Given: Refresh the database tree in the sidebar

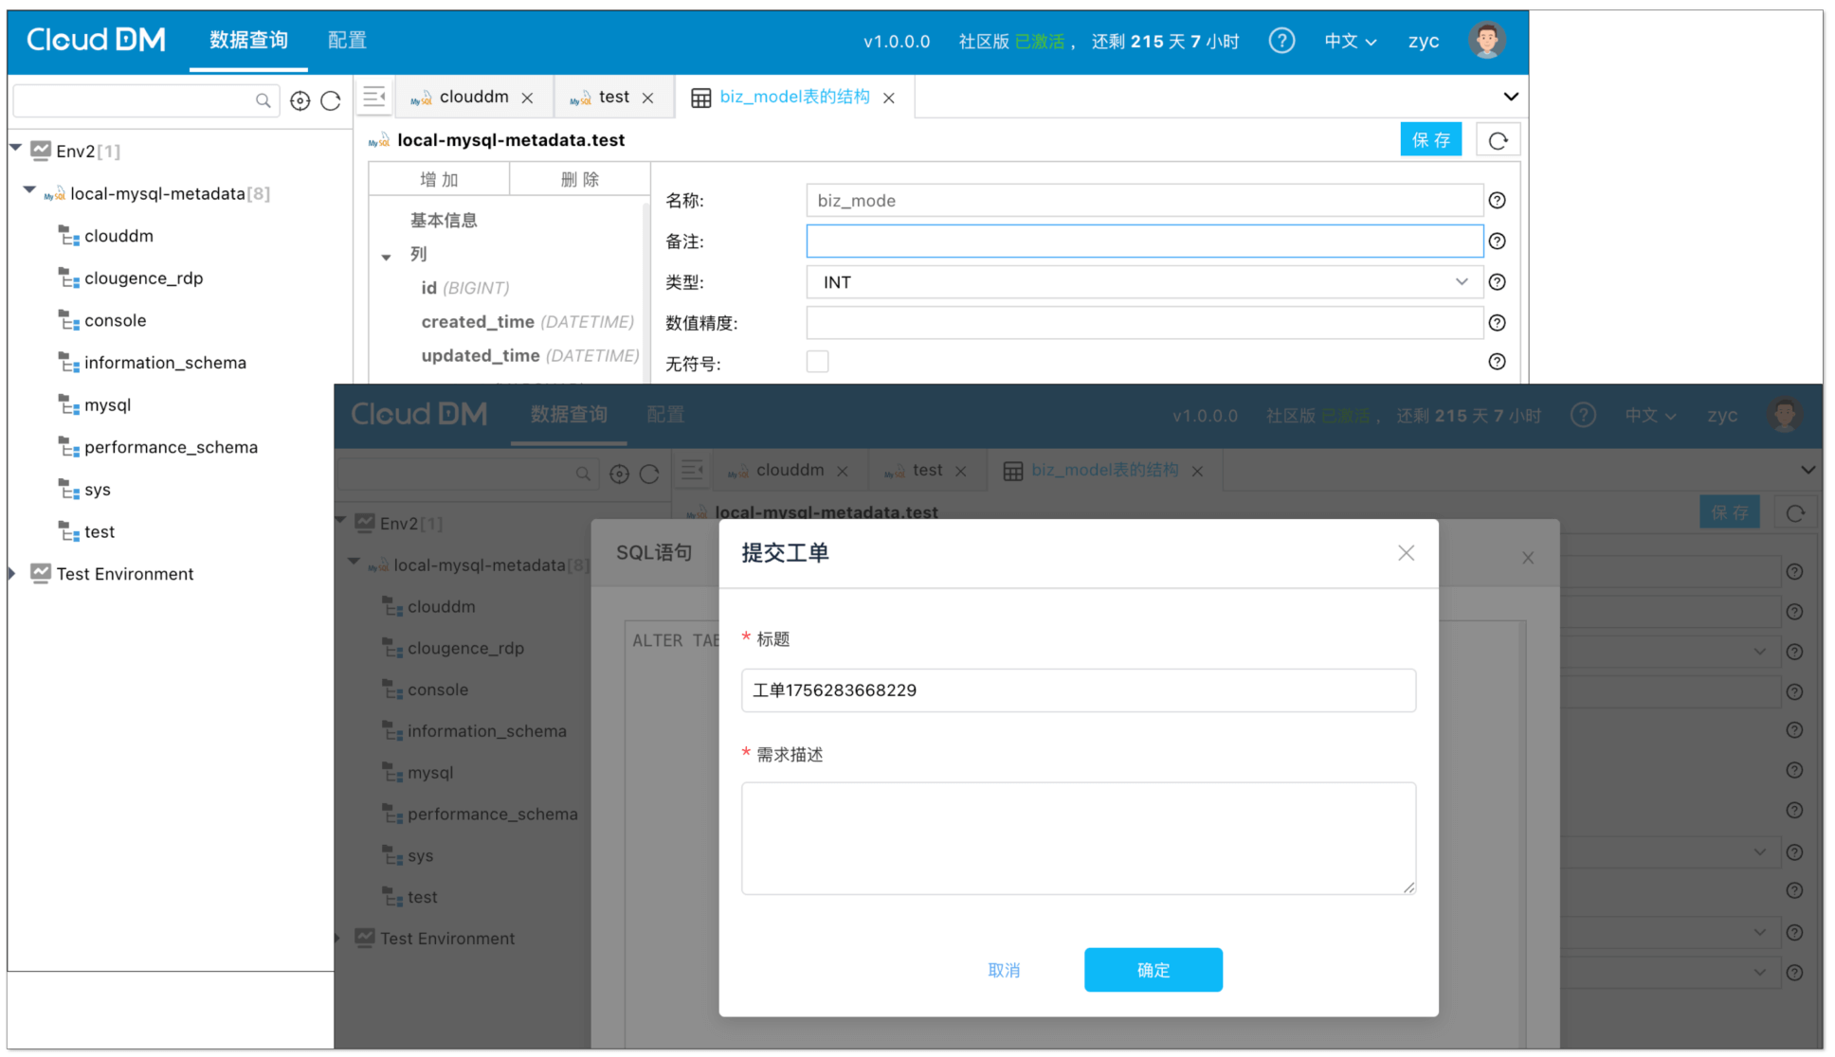Looking at the screenshot, I should (x=331, y=100).
